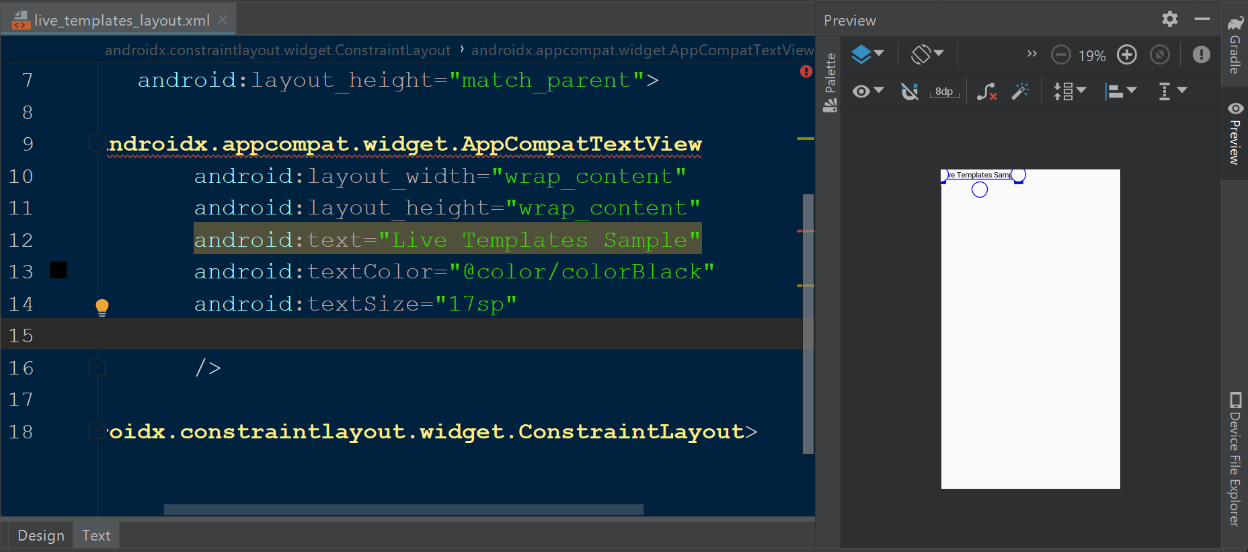Open the Pack dropdown menu
Viewport: 1248px width, 552px height.
coord(1070,91)
